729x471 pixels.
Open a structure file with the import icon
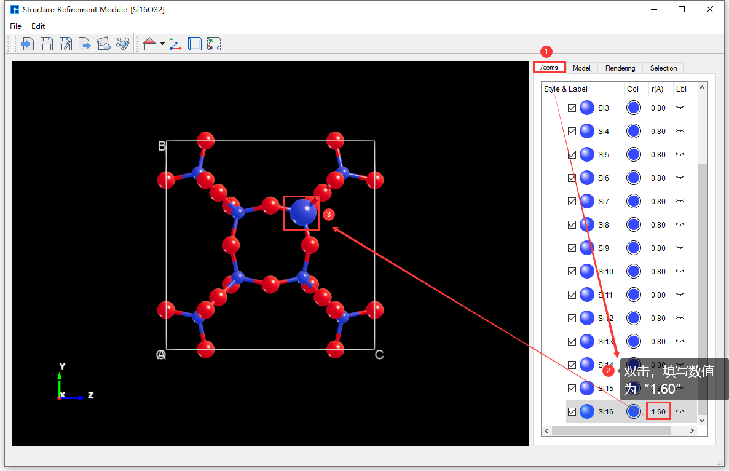(x=27, y=43)
